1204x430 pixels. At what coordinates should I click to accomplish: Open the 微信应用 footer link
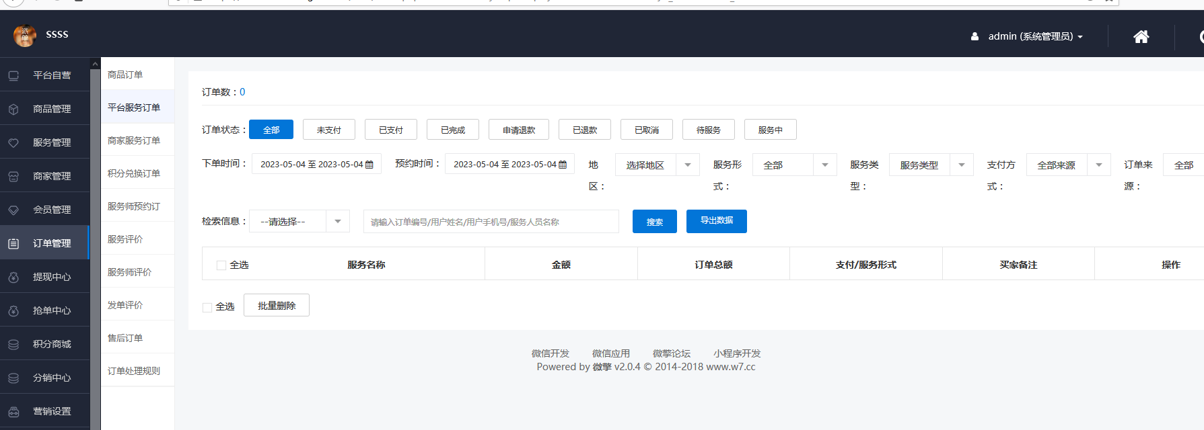pos(611,353)
